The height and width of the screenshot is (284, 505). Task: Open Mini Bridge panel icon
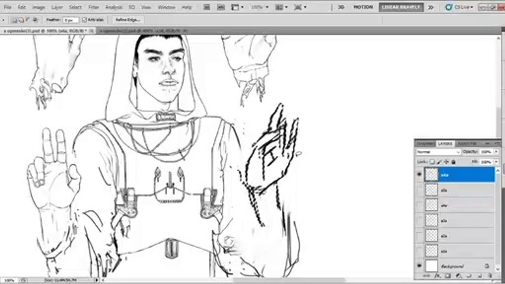click(x=221, y=7)
